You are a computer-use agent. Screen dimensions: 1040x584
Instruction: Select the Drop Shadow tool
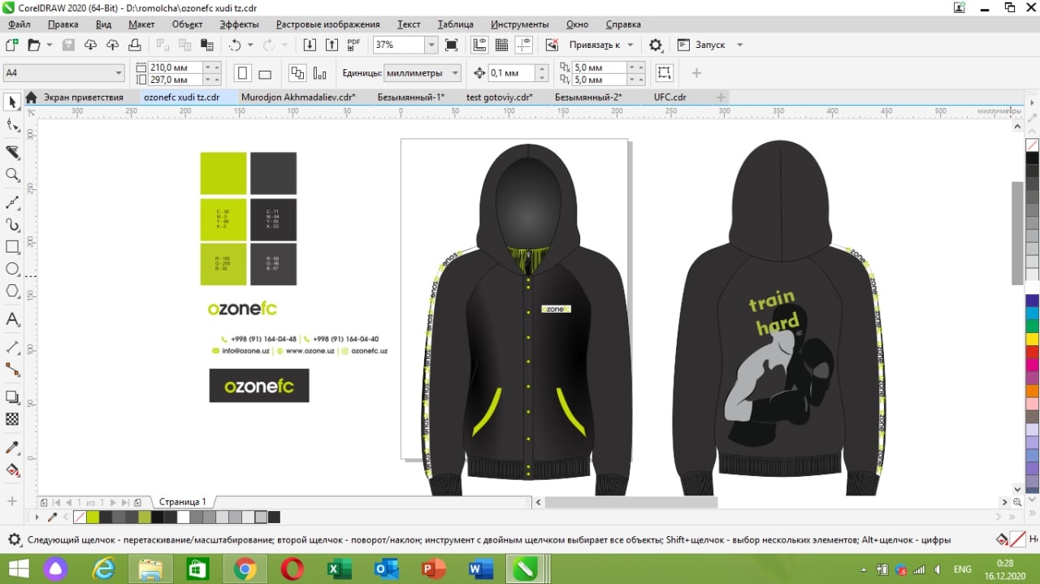tap(12, 397)
